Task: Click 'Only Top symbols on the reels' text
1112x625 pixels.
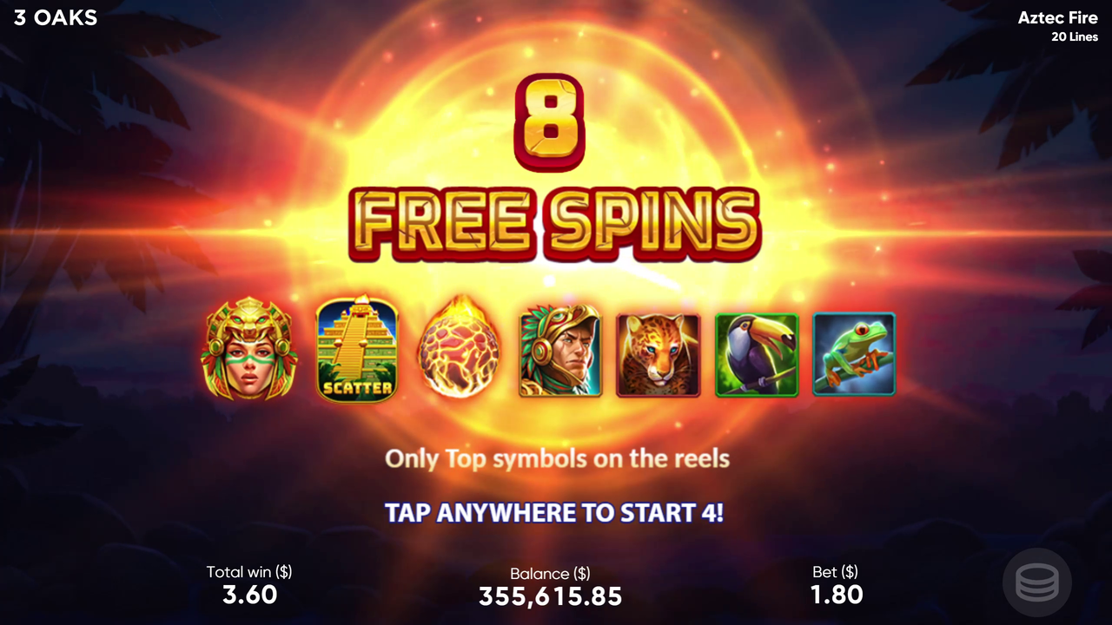Action: point(557,458)
